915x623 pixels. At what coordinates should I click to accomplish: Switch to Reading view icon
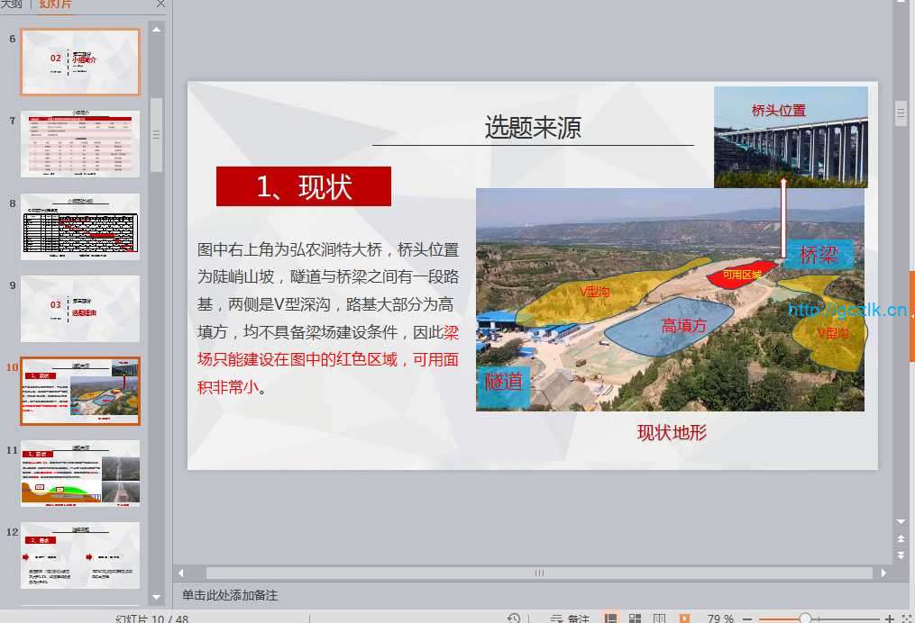[660, 618]
